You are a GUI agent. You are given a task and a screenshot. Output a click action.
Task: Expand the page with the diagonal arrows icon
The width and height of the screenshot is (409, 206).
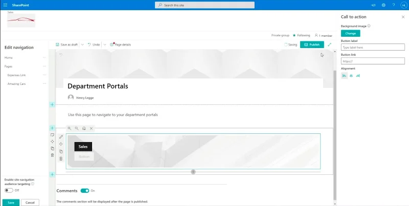pyautogui.click(x=329, y=44)
